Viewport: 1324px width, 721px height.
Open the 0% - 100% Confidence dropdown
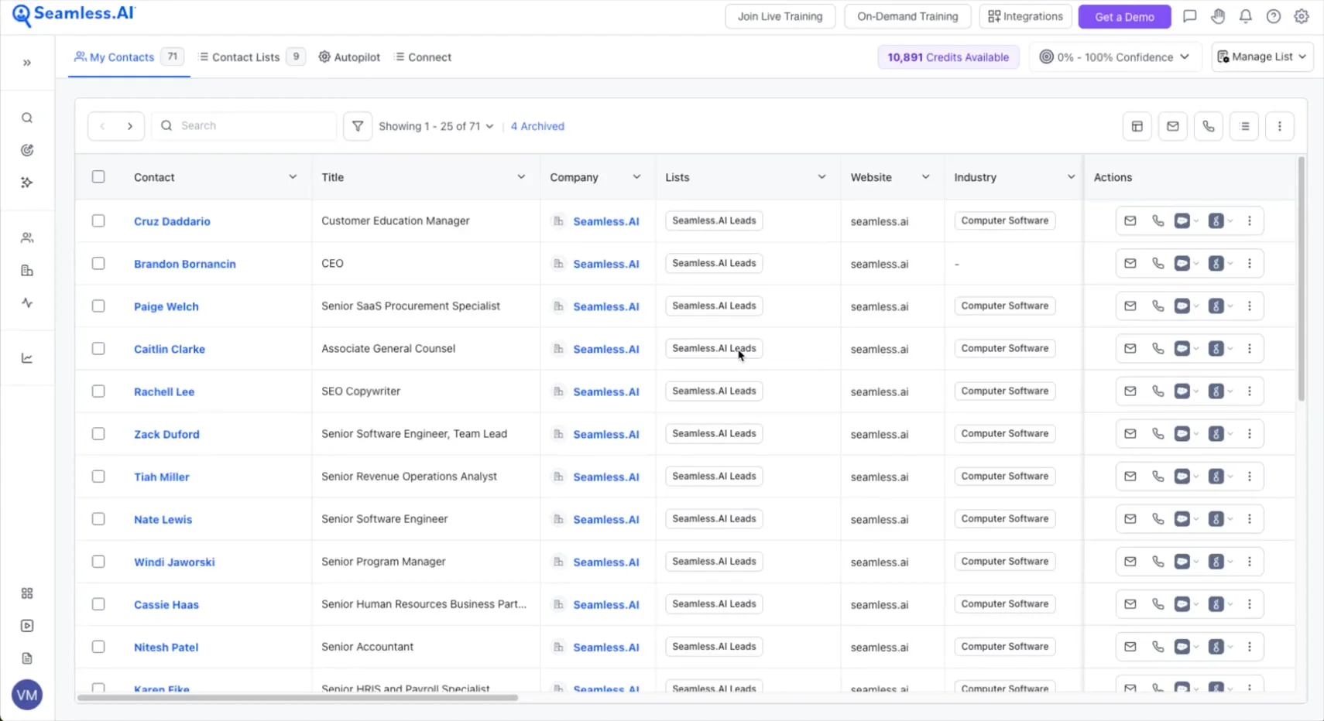(1115, 56)
